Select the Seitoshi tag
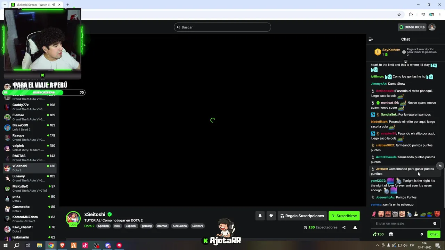Viewport: 445px width, 250px height. pos(197,226)
